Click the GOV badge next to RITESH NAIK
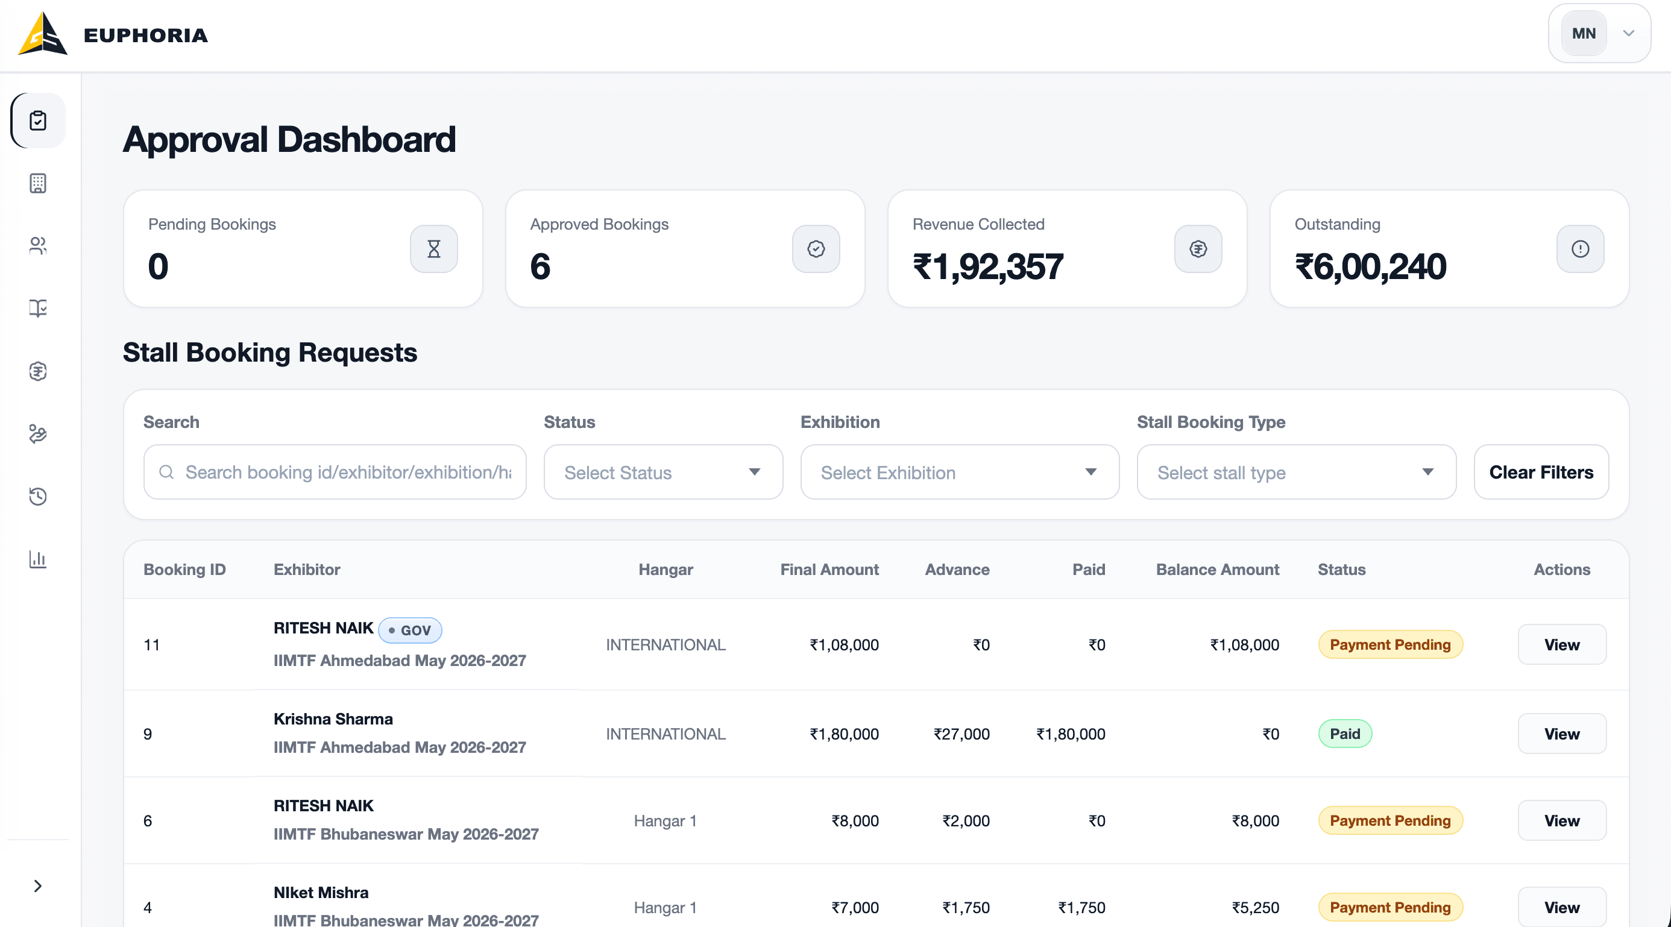 point(410,630)
